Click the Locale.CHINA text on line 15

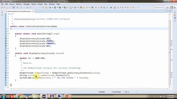tap(45, 41)
